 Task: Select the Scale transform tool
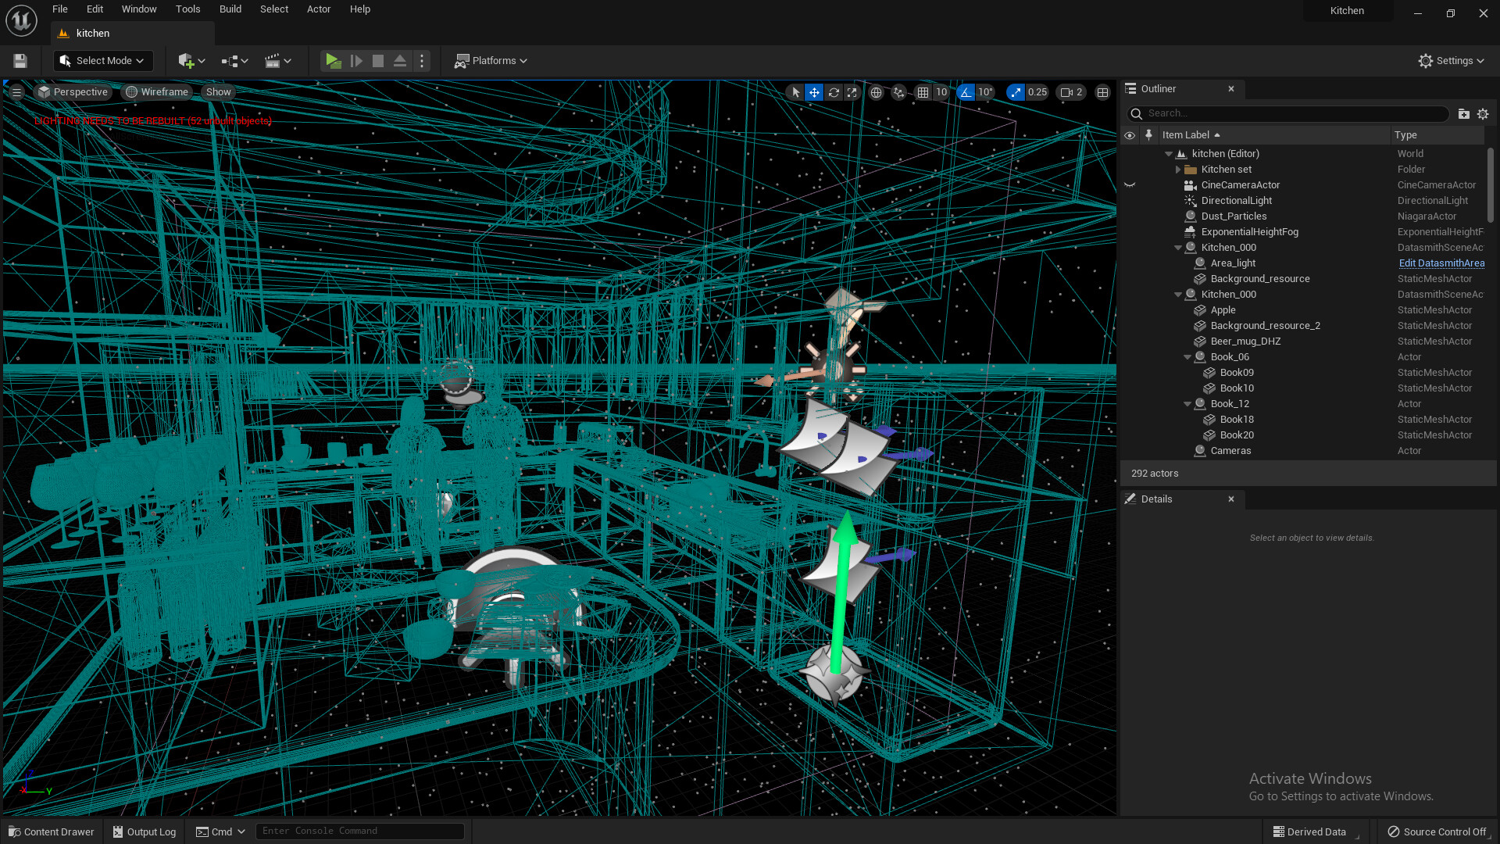pyautogui.click(x=852, y=92)
